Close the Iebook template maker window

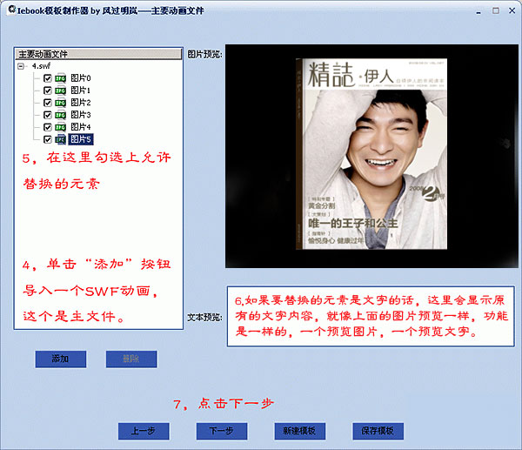click(x=512, y=10)
